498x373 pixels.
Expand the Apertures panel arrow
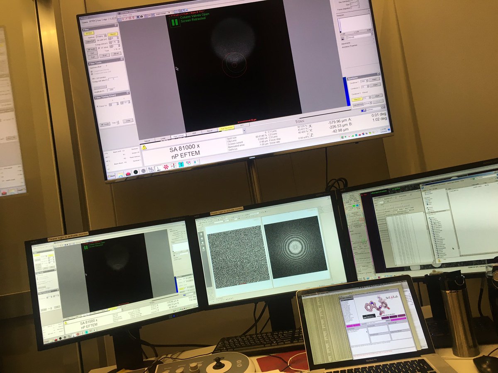[x=378, y=74]
